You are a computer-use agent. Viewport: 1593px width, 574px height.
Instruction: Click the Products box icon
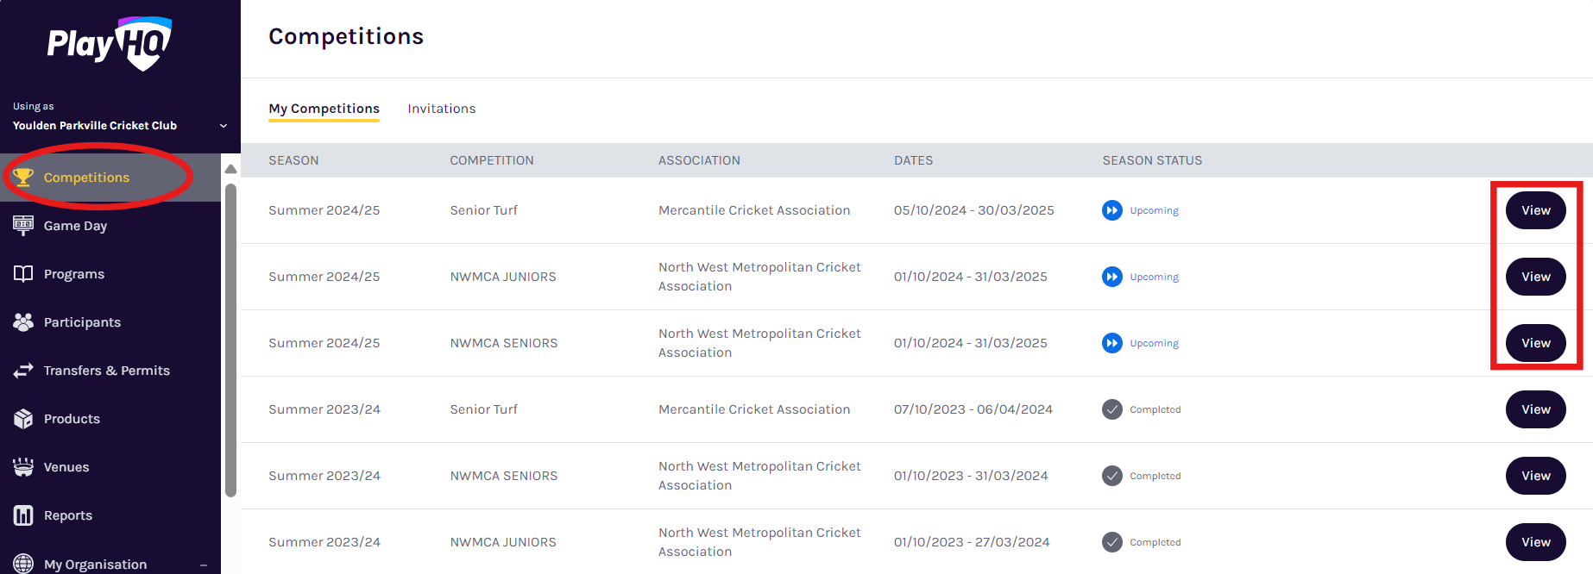coord(23,419)
